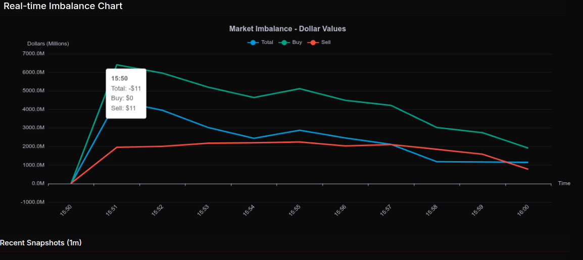Click the Buy line peak at 15:51
The width and height of the screenshot is (583, 260).
coord(117,65)
